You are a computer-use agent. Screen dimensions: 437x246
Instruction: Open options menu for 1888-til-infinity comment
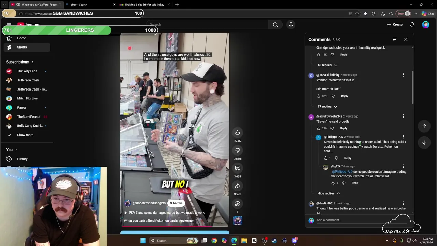tap(403, 75)
